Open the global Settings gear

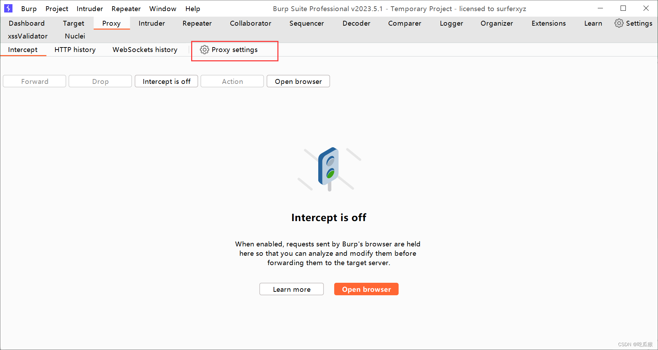[633, 23]
